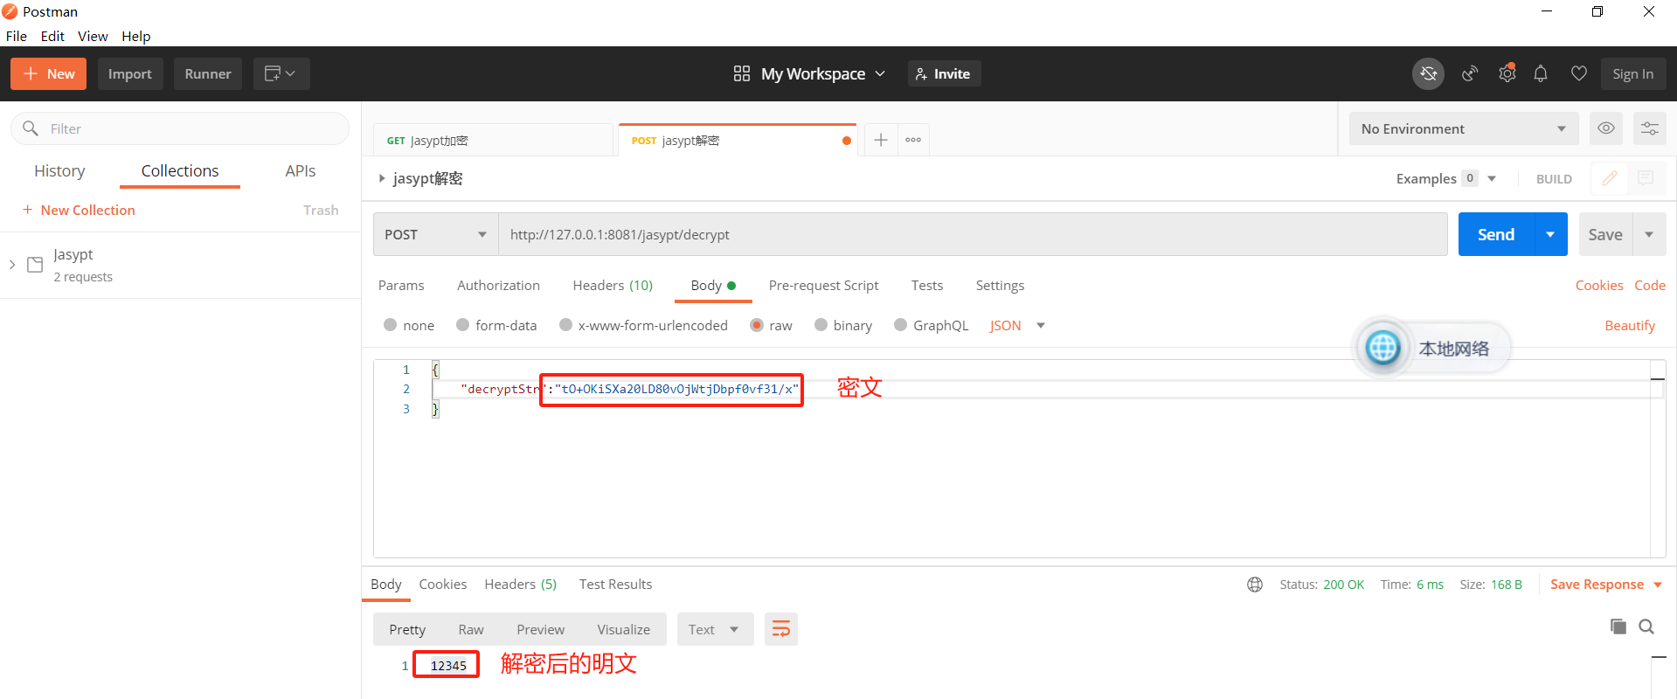Open the File menu
The width and height of the screenshot is (1677, 699).
point(17,36)
